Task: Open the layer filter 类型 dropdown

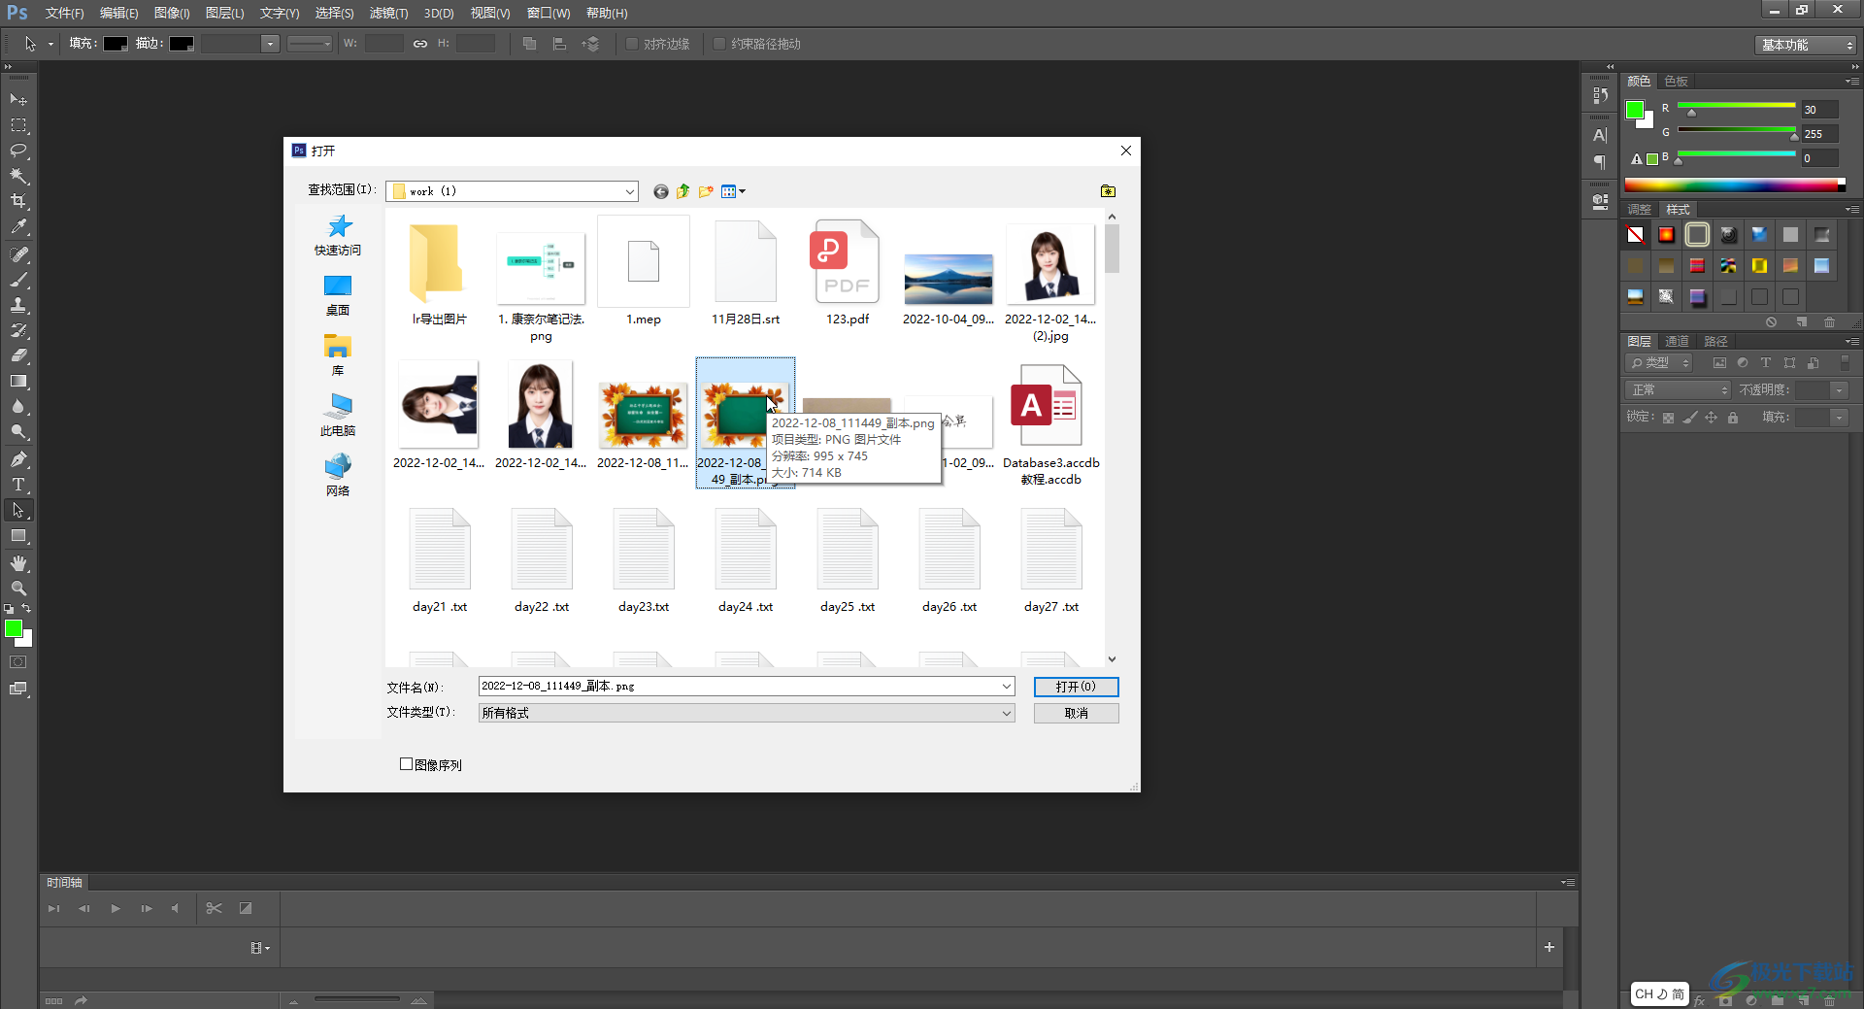Action: point(1659,363)
